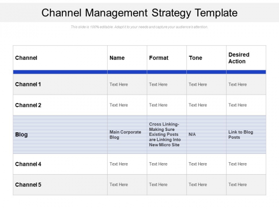This screenshot has height=209, width=279.
Task: Click the Channel 1 row label
Action: [28, 84]
